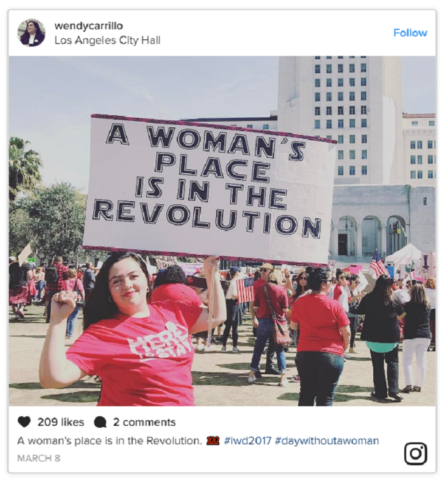This screenshot has width=445, height=478.
Task: Click the wendycarrillo username
Action: tap(88, 26)
